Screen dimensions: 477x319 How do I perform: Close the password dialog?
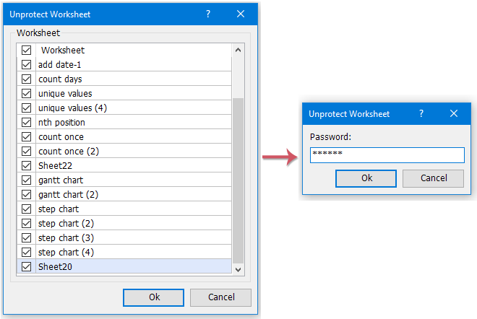pos(454,113)
